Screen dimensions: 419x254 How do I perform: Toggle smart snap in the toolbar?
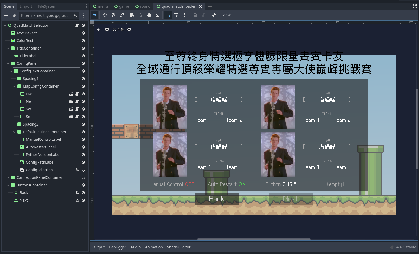point(168,15)
